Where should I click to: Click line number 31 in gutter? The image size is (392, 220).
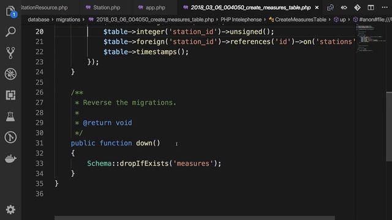(39, 143)
